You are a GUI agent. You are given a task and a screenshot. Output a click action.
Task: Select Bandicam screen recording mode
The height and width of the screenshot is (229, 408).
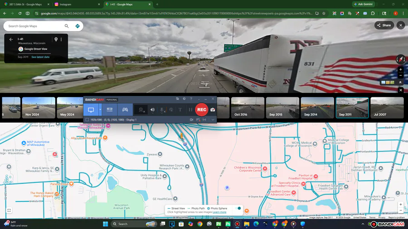tap(91, 110)
